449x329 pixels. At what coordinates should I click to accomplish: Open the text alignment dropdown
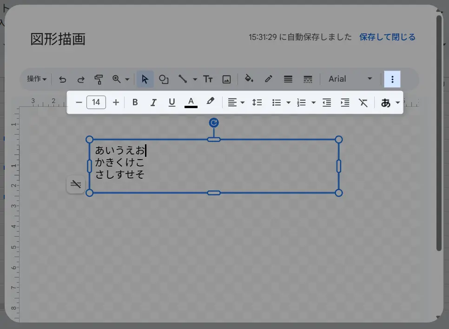236,103
